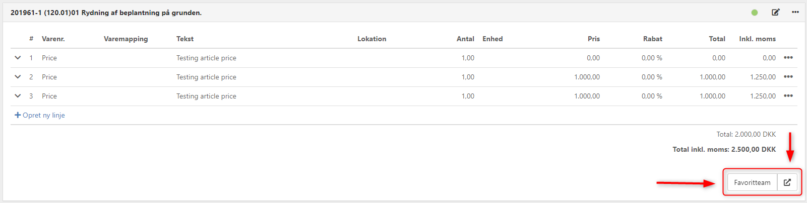Click the Tekst column header
The image size is (807, 203).
[185, 39]
